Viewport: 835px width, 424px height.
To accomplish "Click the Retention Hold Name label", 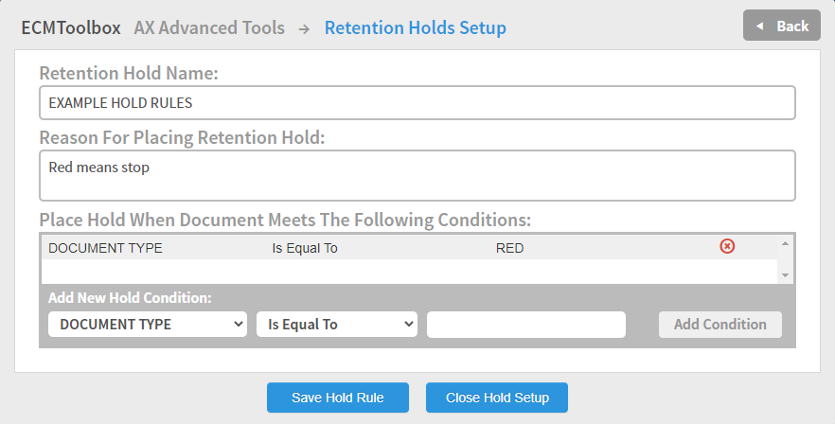I will [x=129, y=73].
